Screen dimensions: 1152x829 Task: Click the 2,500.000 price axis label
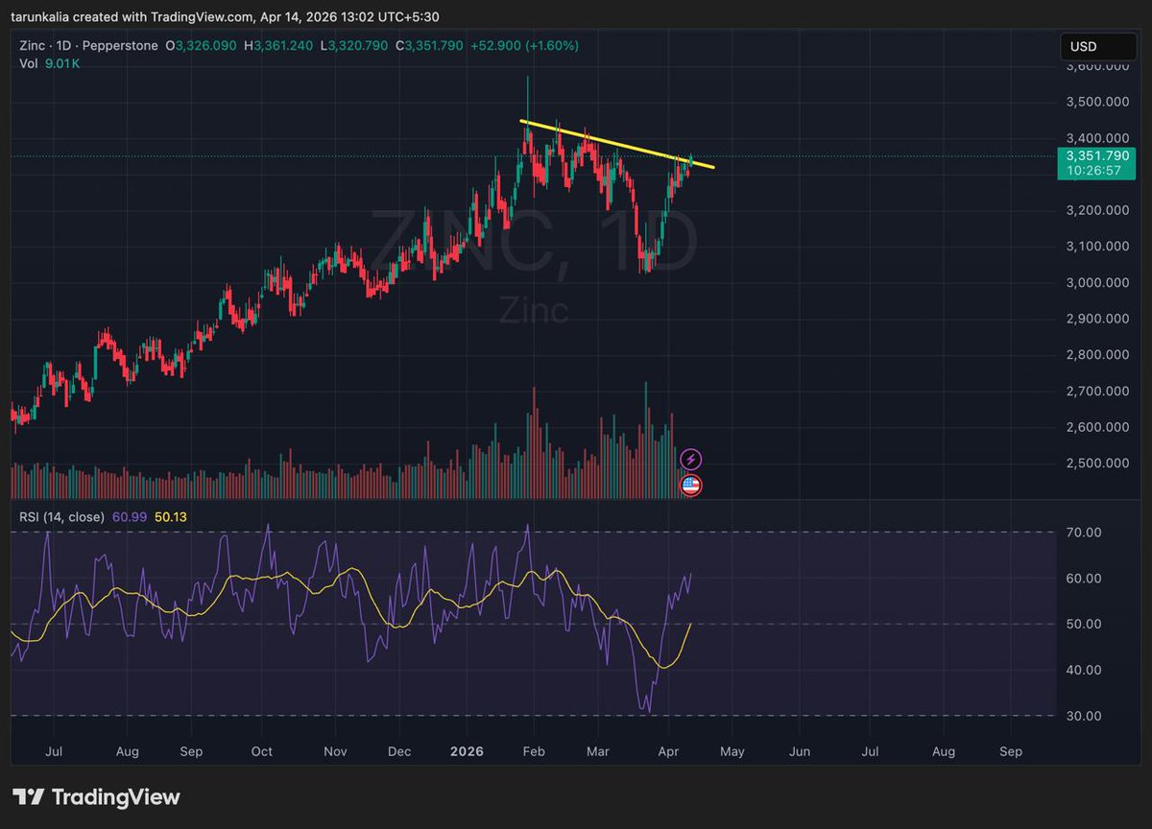pyautogui.click(x=1095, y=463)
